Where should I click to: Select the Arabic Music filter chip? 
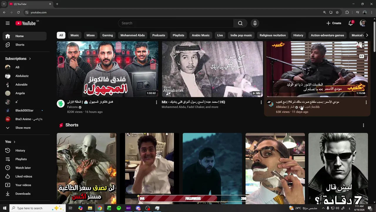(x=201, y=35)
